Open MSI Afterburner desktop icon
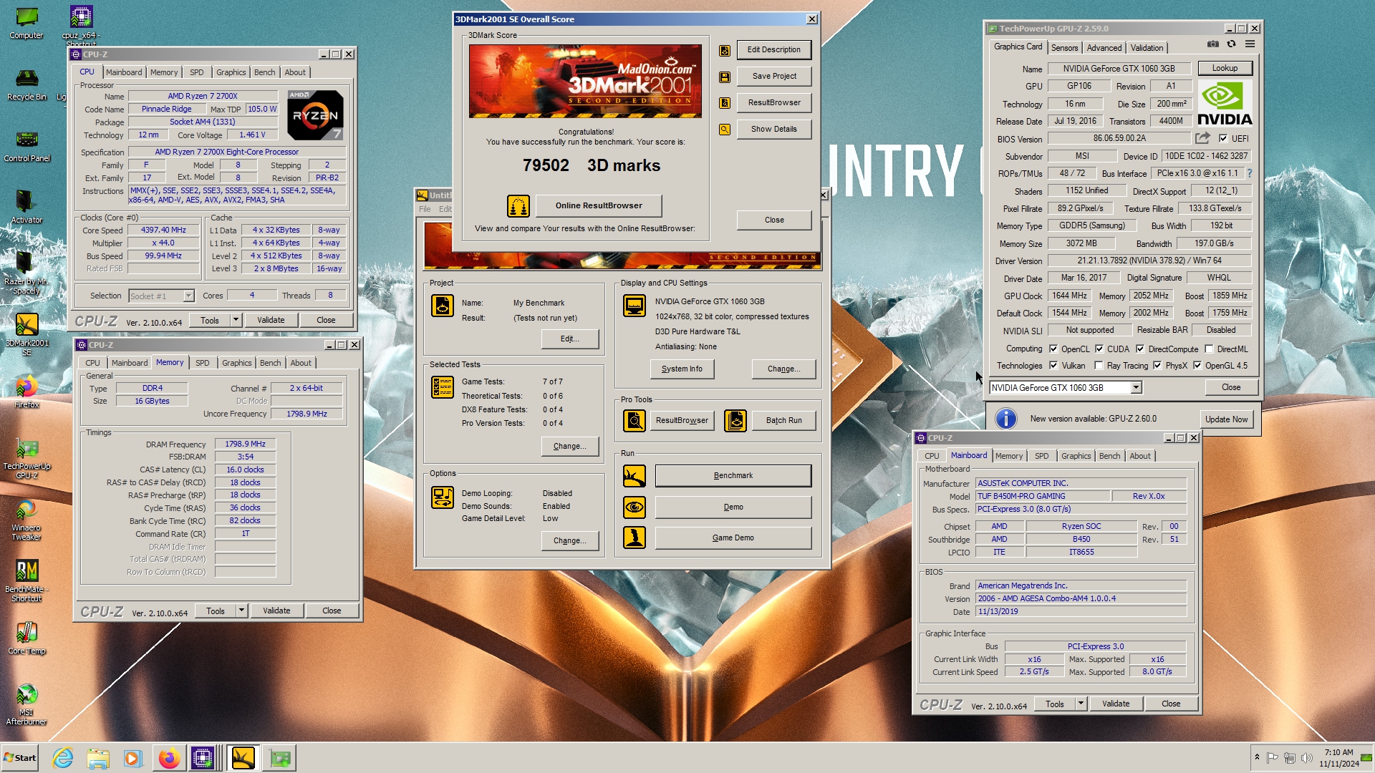The height and width of the screenshot is (773, 1375). [x=26, y=704]
